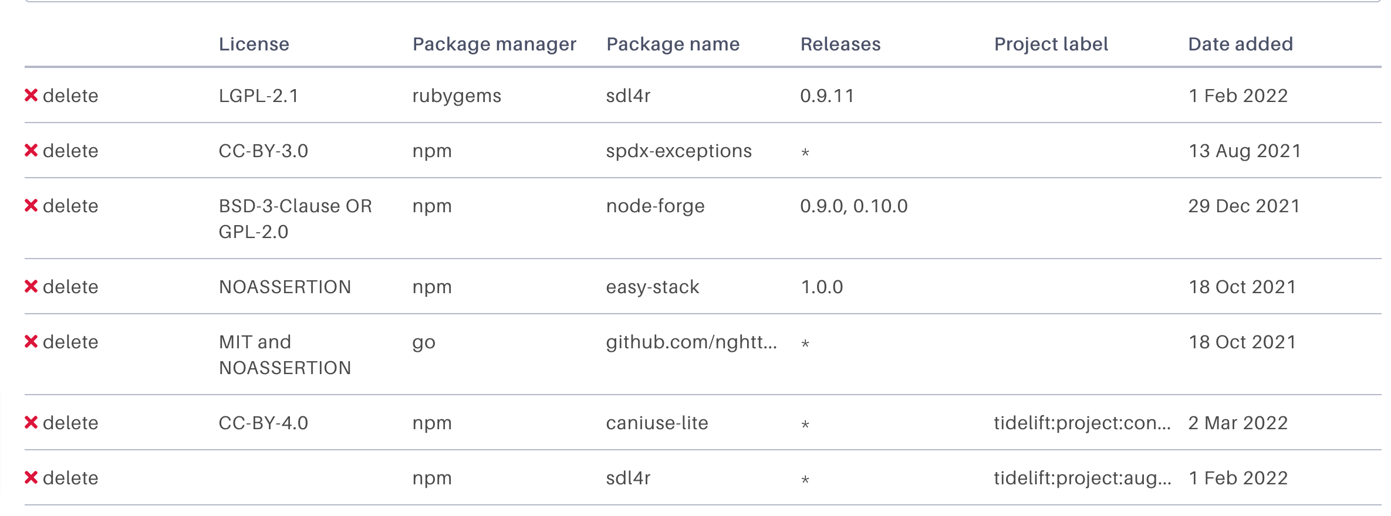
Task: Sort by the Releases column header
Action: [840, 44]
